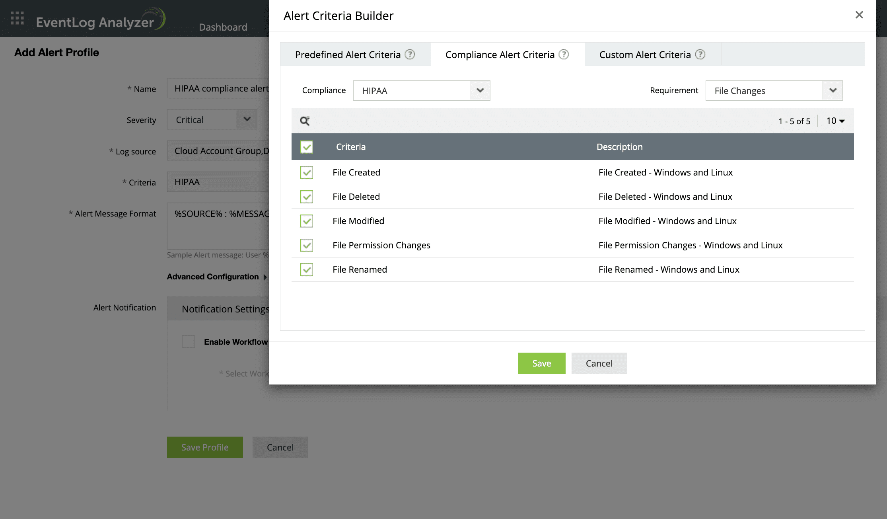Uncheck the File Created criteria
Screen dimensions: 887x519
click(x=307, y=173)
